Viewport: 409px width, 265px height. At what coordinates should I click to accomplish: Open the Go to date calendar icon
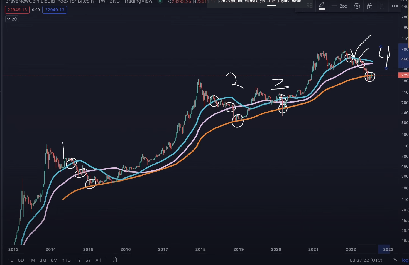point(114,260)
